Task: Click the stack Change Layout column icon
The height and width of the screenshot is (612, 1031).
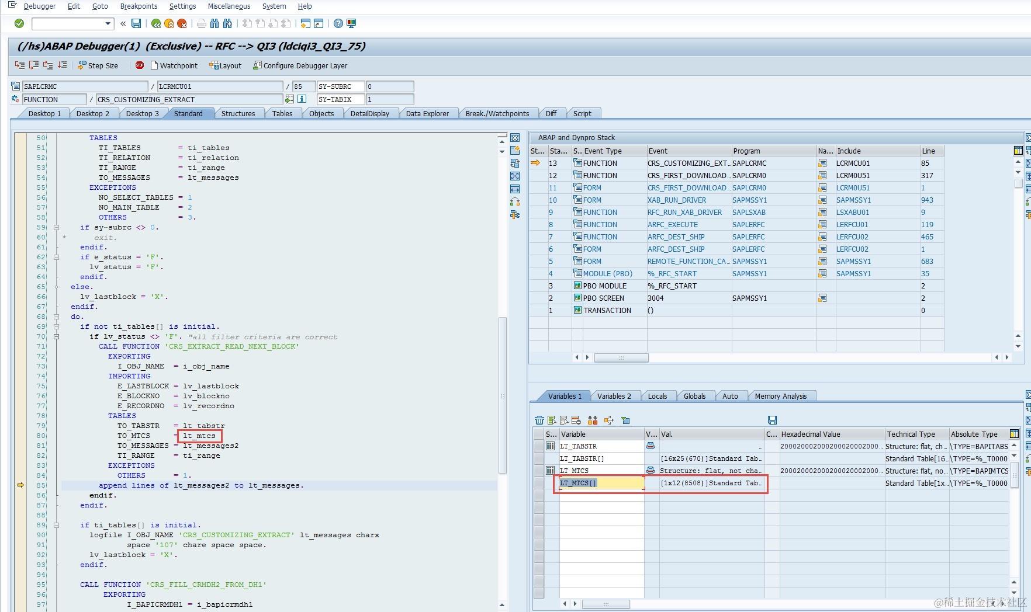Action: [1018, 151]
